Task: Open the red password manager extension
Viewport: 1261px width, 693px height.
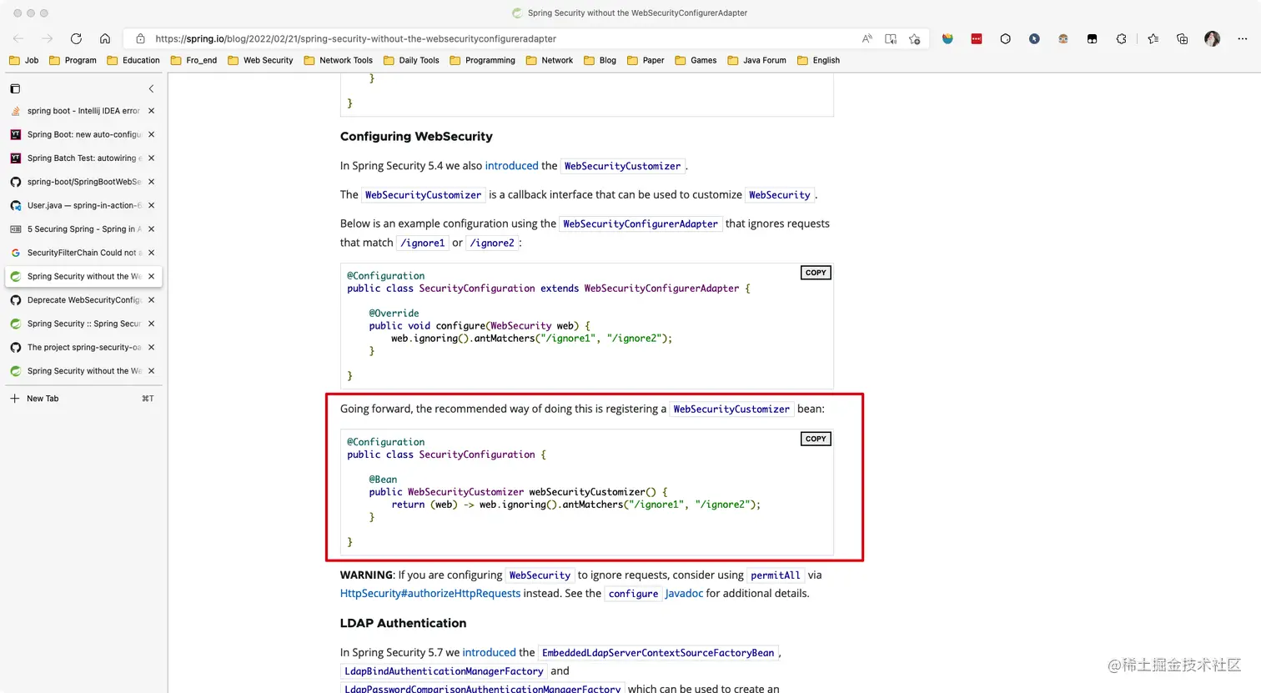Action: [977, 38]
